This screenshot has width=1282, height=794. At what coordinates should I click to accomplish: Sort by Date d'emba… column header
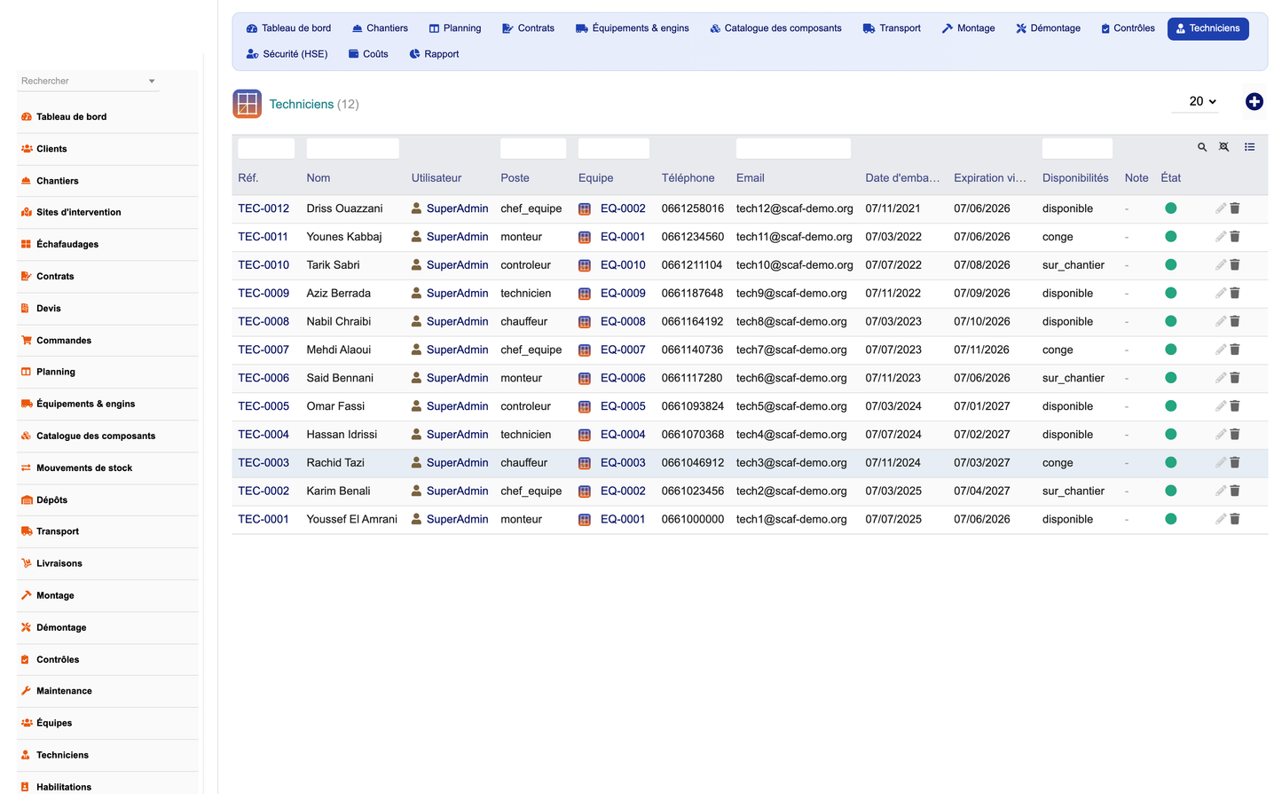pyautogui.click(x=902, y=177)
